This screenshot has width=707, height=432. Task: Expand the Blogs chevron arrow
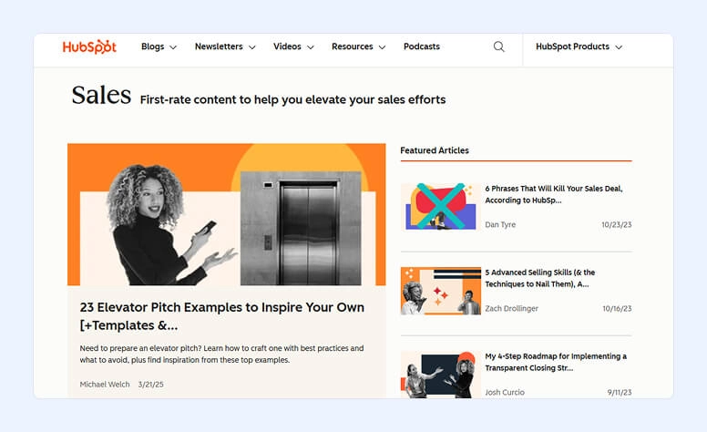tap(173, 47)
